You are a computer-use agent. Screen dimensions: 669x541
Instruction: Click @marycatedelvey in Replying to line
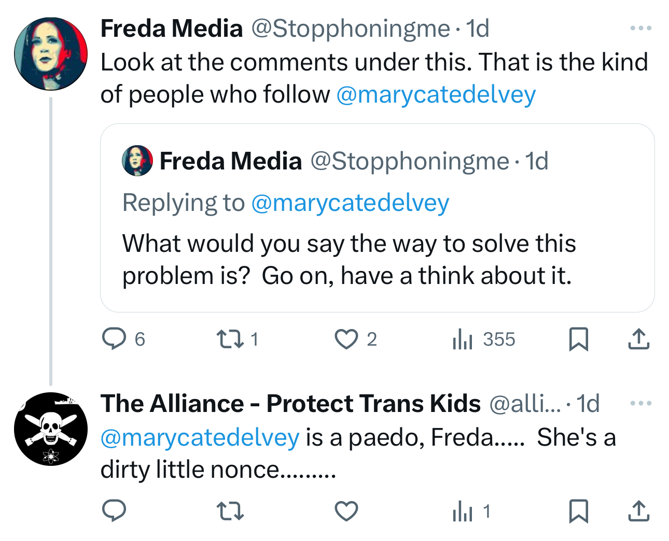pos(350,203)
